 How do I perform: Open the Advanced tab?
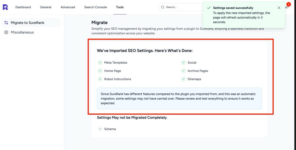68,7
